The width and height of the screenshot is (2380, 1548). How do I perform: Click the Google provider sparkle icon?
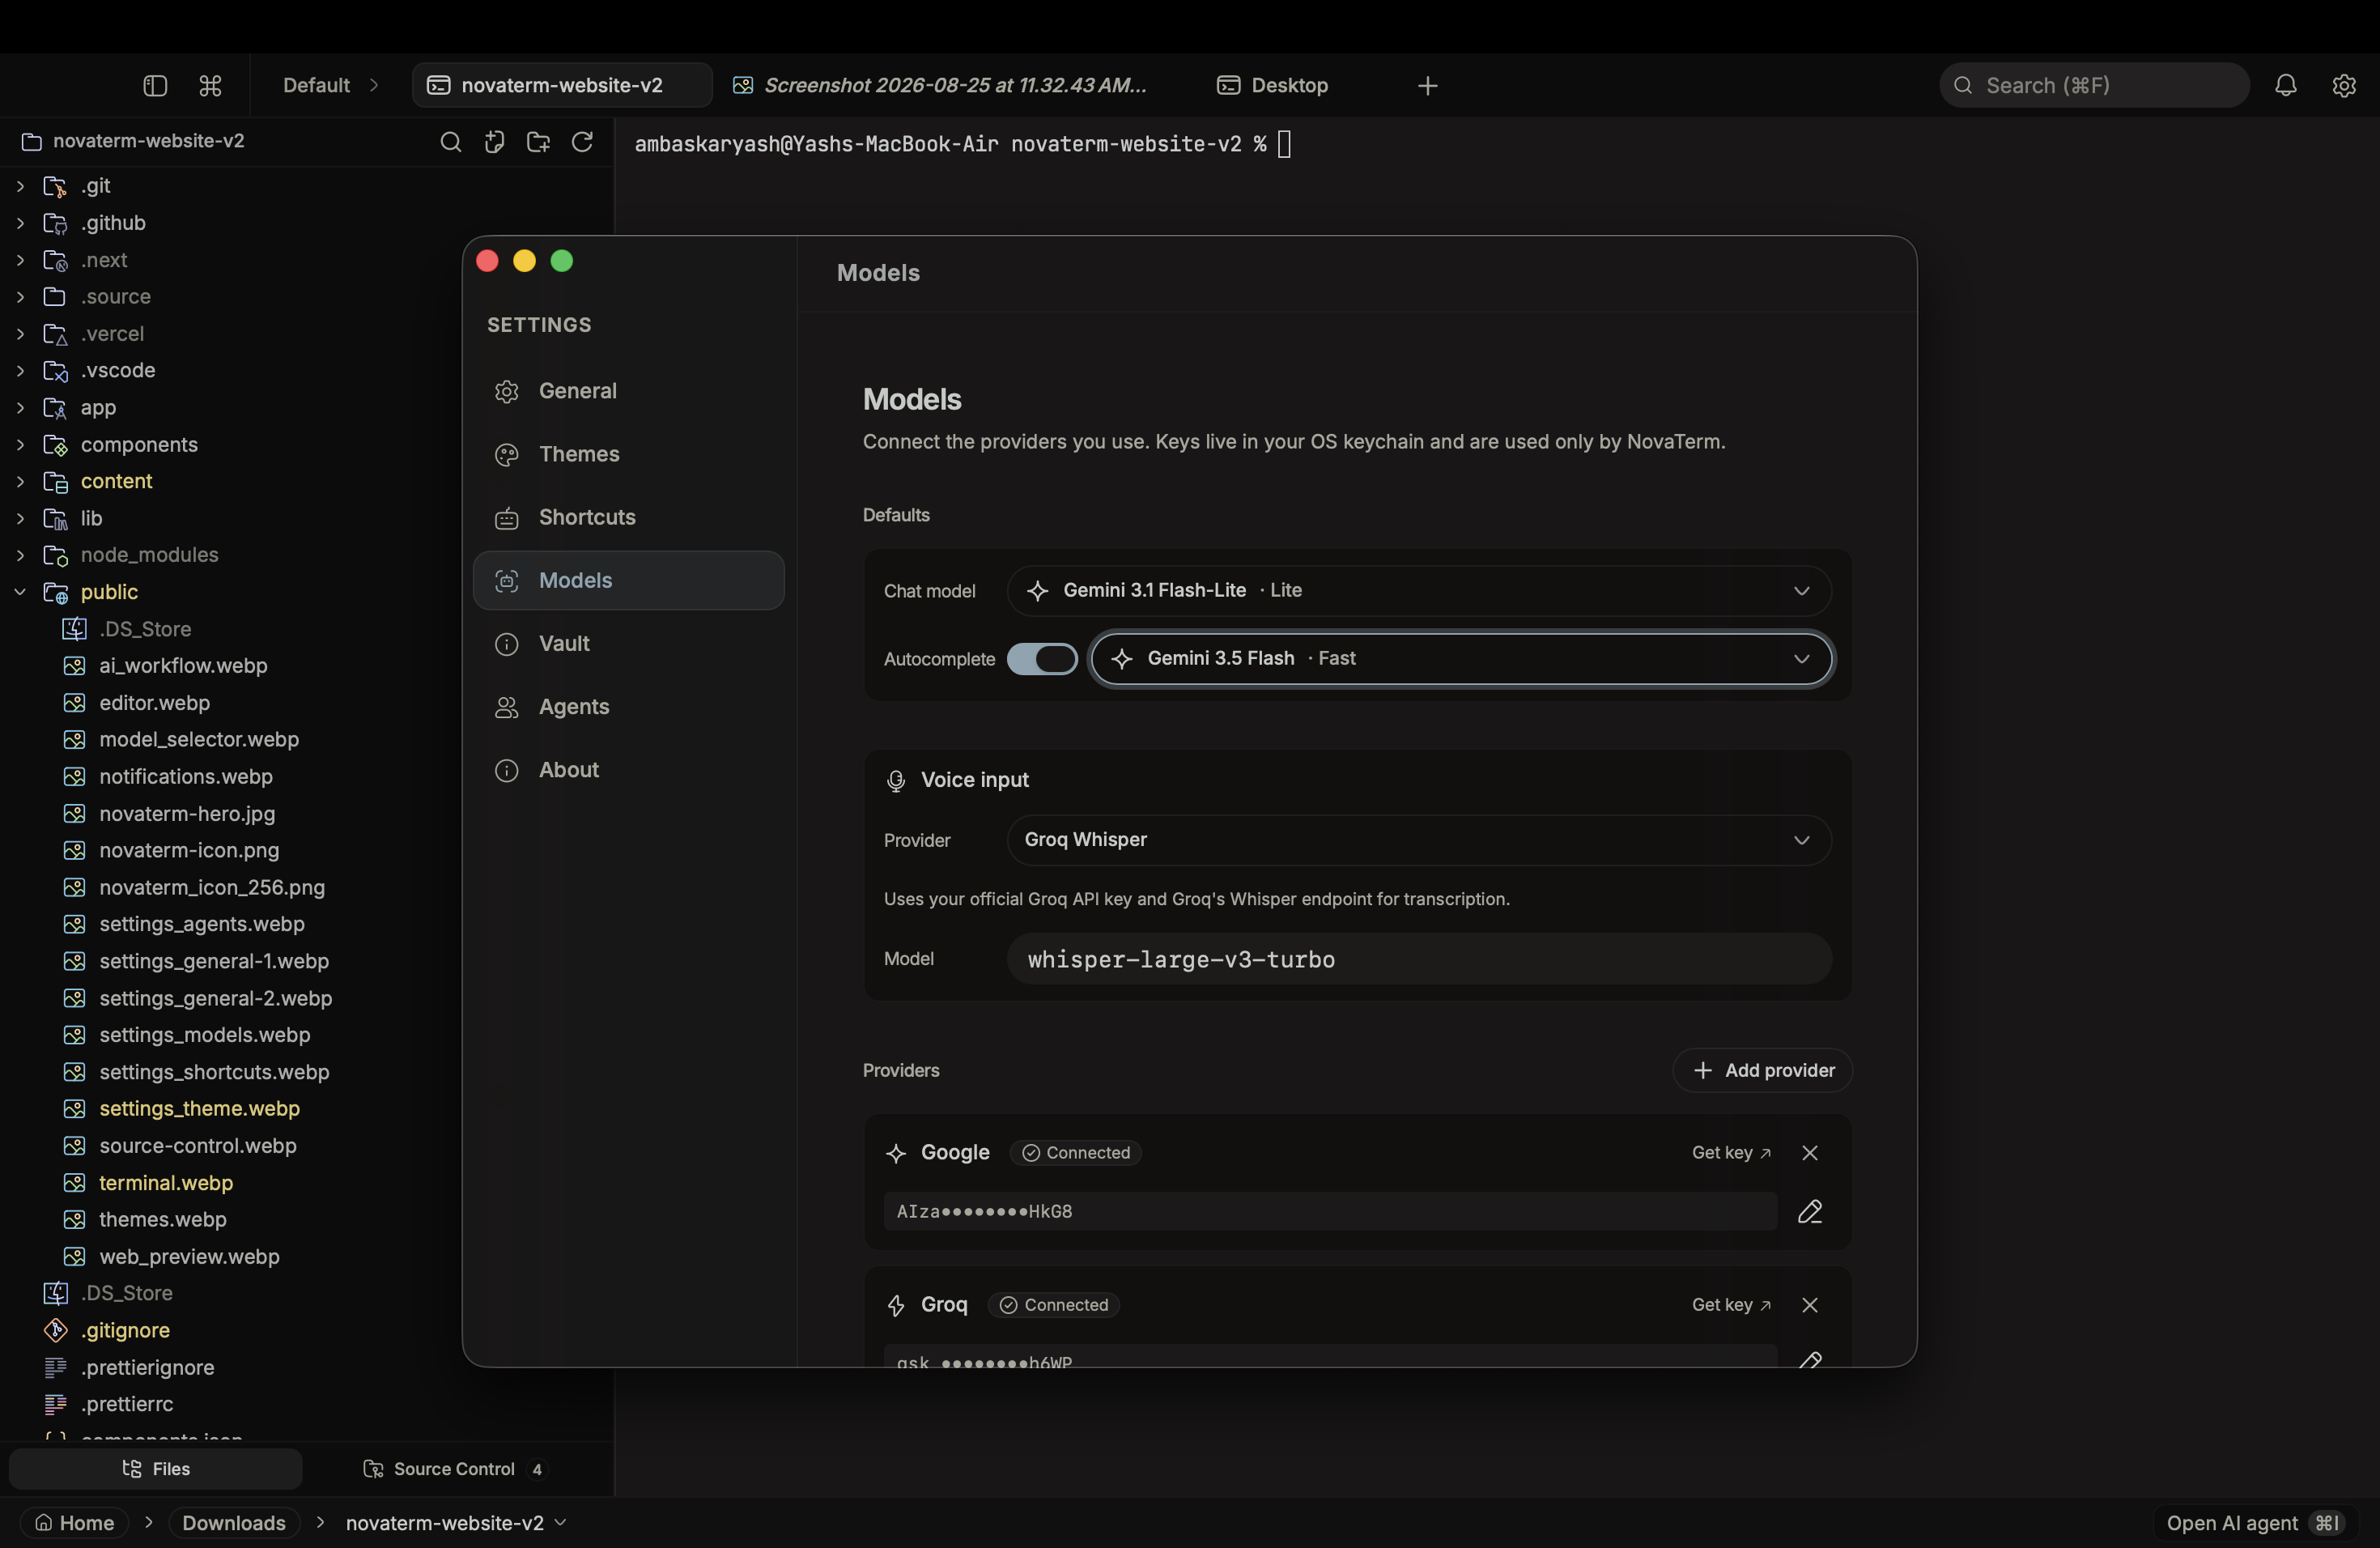click(x=896, y=1154)
